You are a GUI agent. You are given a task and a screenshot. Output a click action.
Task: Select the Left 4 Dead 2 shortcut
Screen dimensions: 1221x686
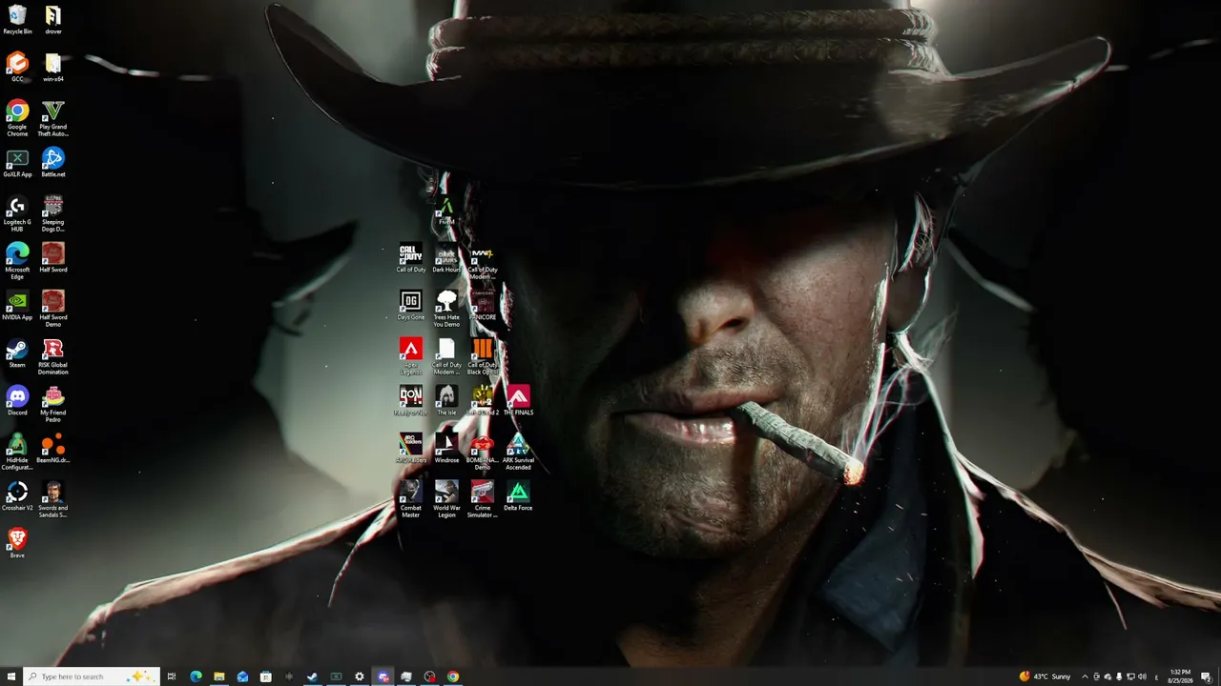483,401
